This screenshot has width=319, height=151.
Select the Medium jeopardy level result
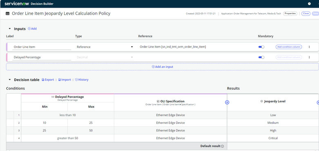pyautogui.click(x=273, y=123)
